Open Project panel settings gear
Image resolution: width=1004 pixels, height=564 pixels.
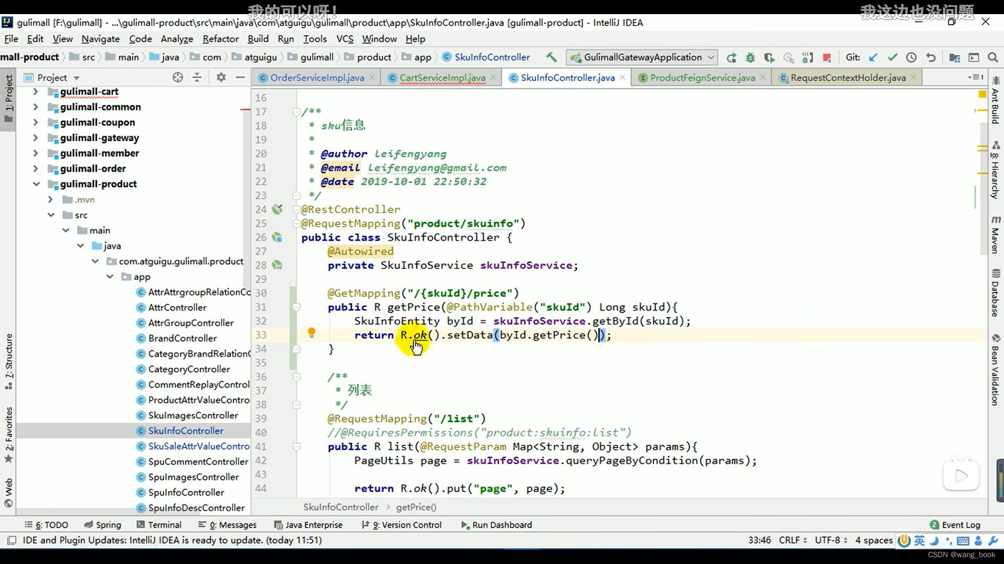(x=221, y=77)
